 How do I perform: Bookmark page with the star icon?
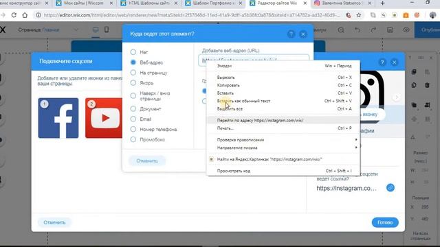click(x=359, y=15)
